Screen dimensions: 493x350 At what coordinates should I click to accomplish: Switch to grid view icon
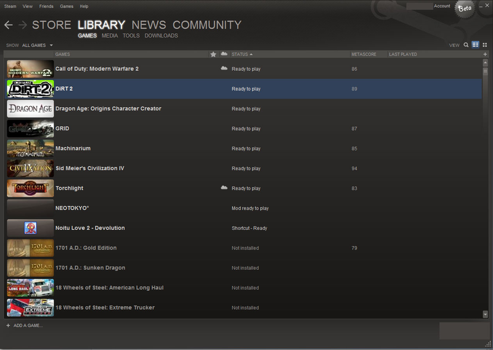(485, 45)
